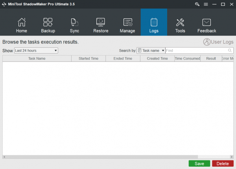Open the hamburger menu in title bar
Viewport: 236px width, 169px height.
(x=206, y=4)
